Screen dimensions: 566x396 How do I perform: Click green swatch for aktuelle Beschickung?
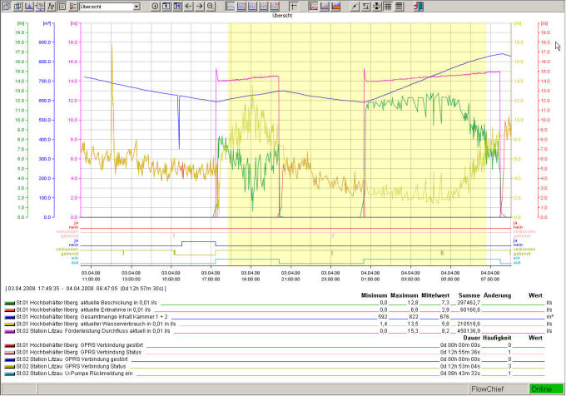point(10,304)
